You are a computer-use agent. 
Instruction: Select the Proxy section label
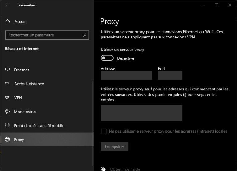point(19,140)
